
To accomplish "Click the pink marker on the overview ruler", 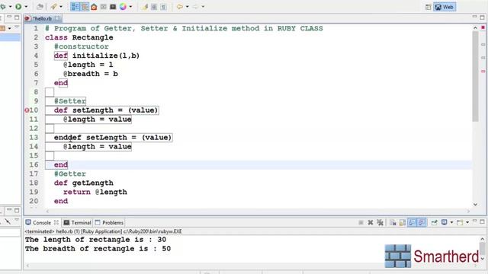I will pyautogui.click(x=483, y=71).
